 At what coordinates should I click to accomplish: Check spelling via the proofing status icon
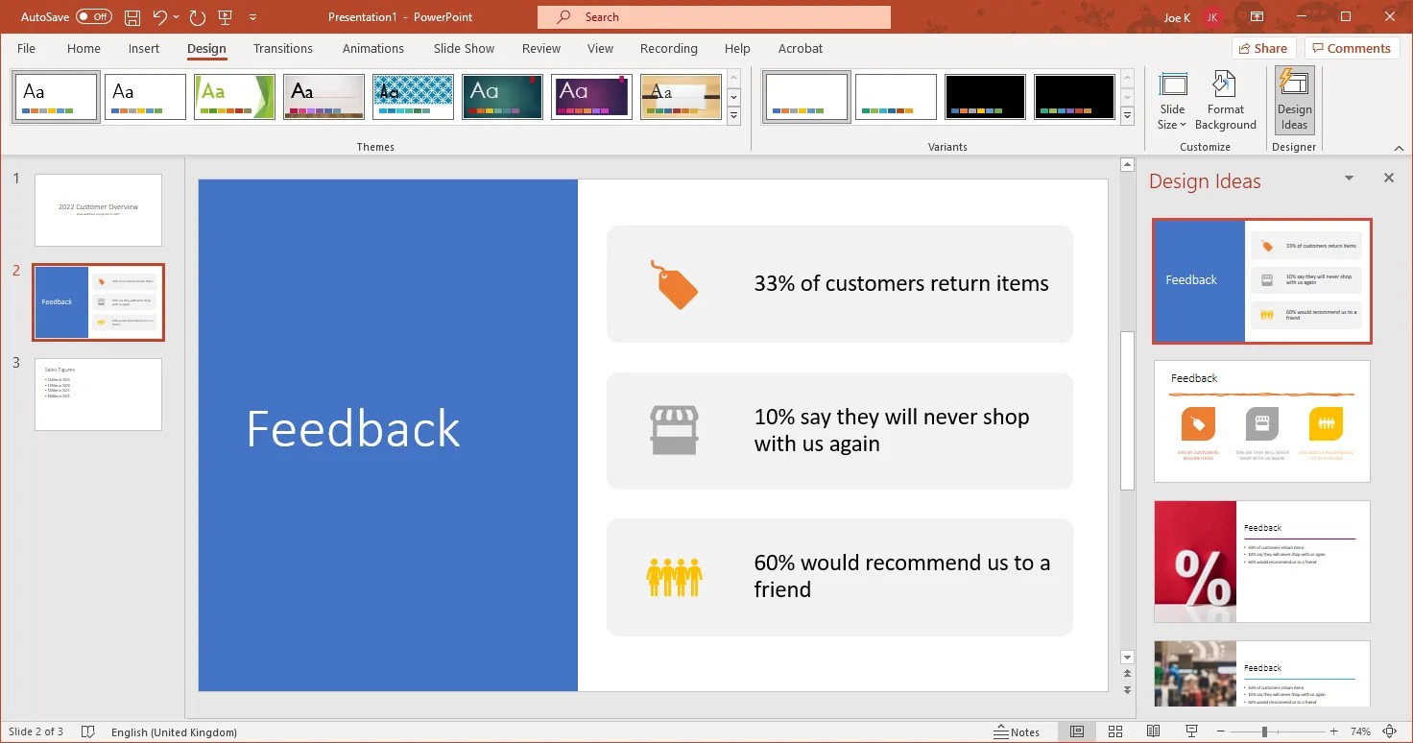coord(88,731)
